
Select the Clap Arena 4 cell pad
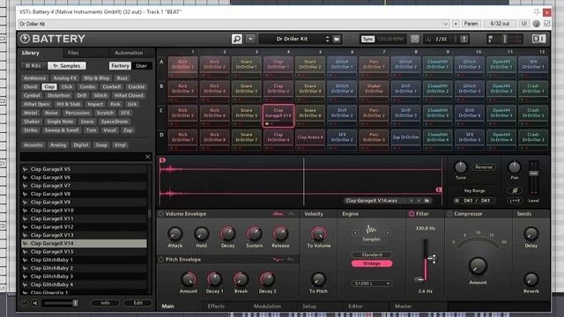[309, 139]
